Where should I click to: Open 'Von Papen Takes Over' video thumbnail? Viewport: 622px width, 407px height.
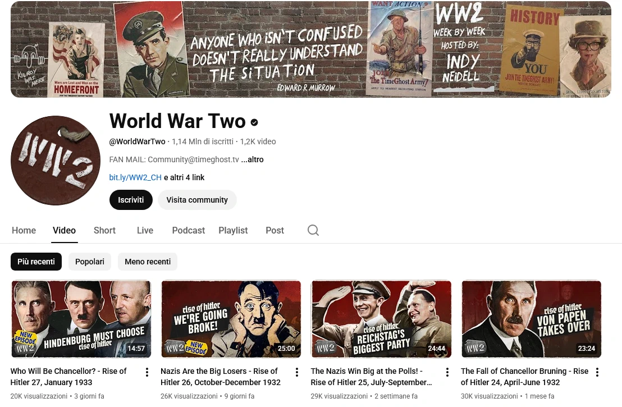531,319
